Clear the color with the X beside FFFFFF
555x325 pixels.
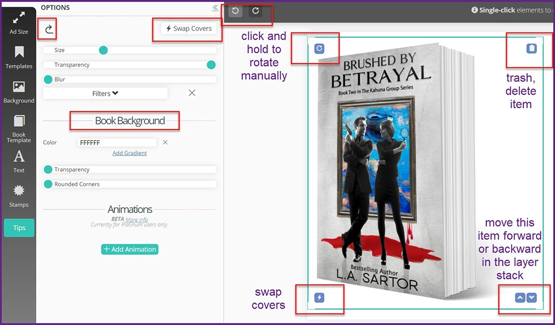pos(165,142)
